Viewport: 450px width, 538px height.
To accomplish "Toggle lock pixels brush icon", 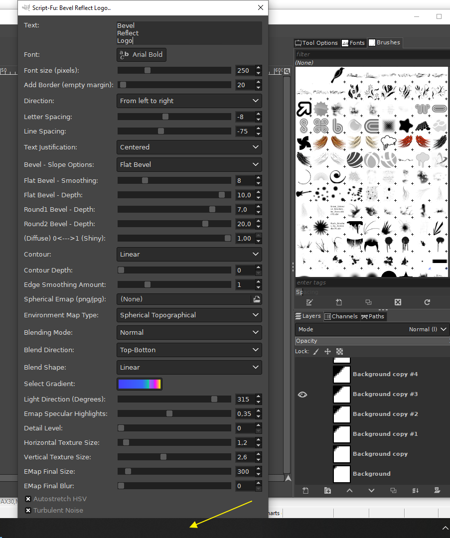I will tap(316, 351).
